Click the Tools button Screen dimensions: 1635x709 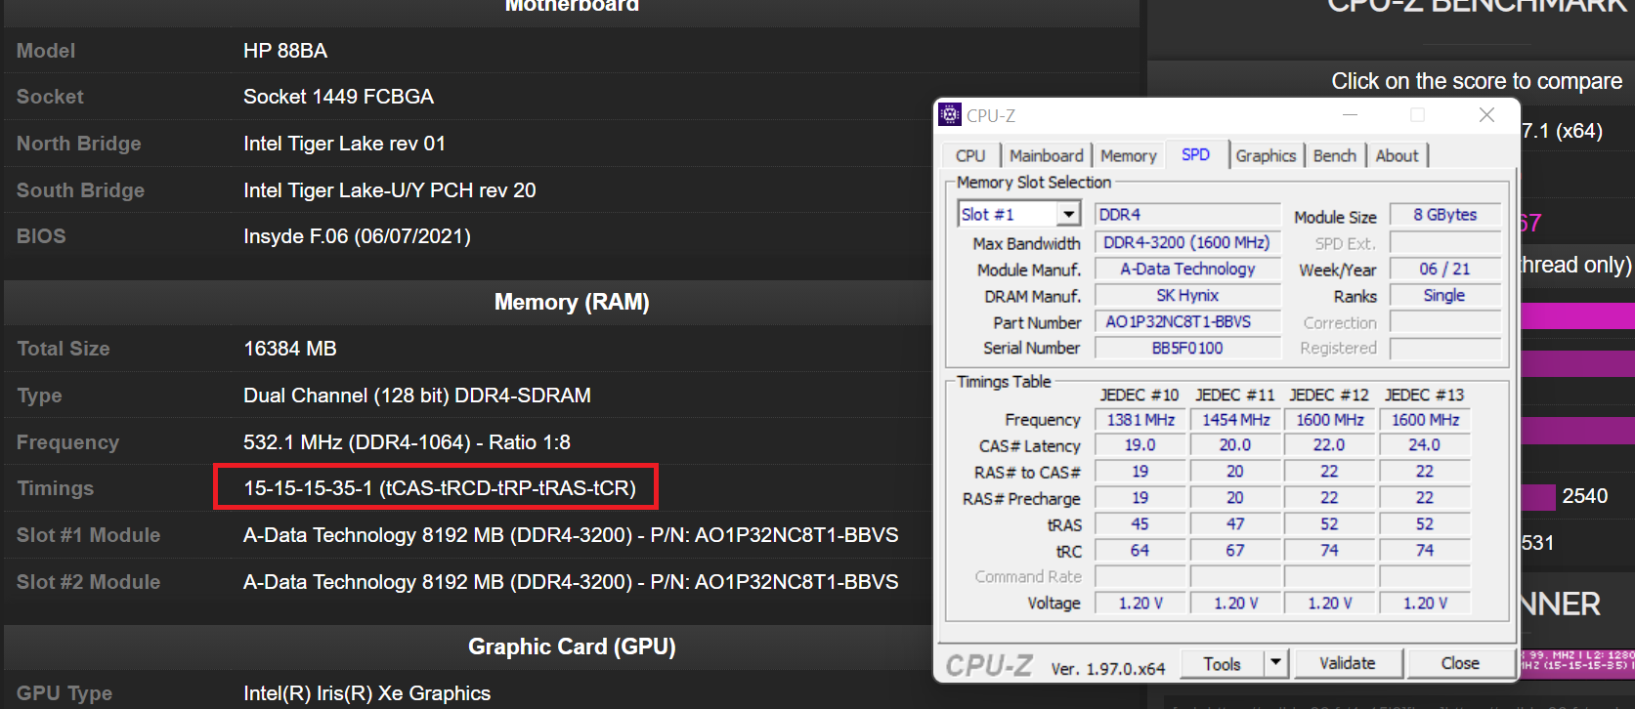1222,663
